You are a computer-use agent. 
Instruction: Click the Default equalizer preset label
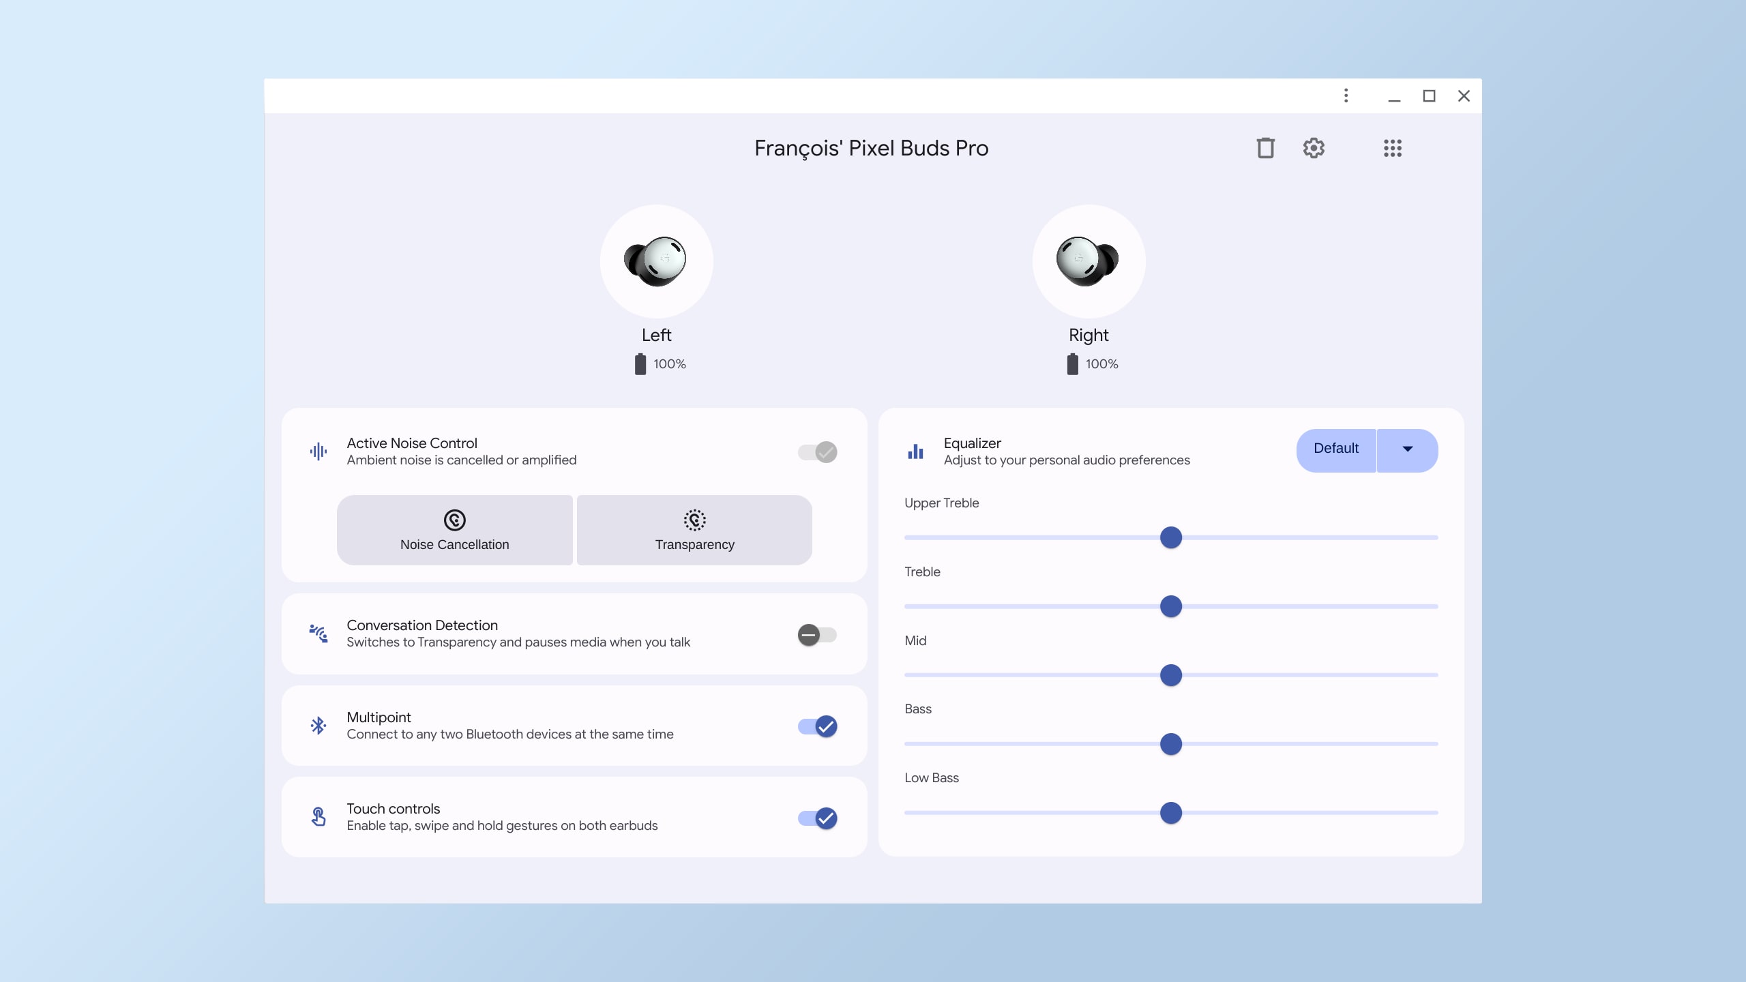click(1335, 449)
